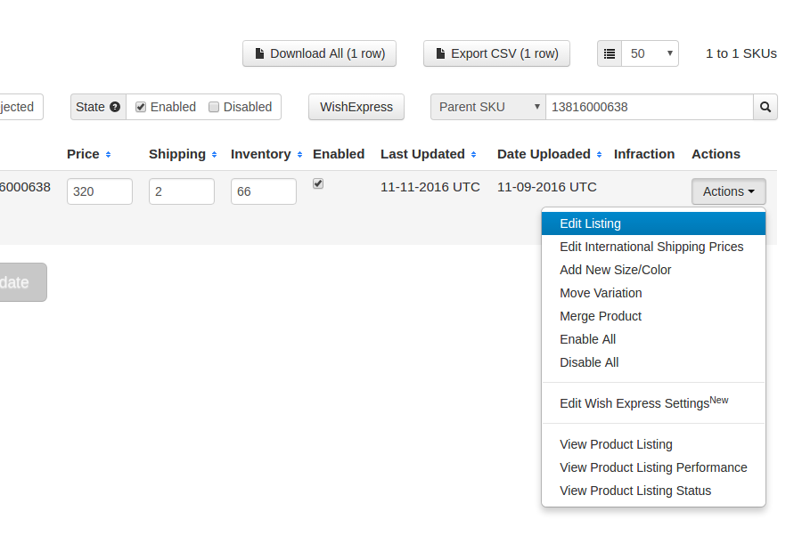Click the Date Uploaded value 11-09-2016 UTC

coord(547,187)
